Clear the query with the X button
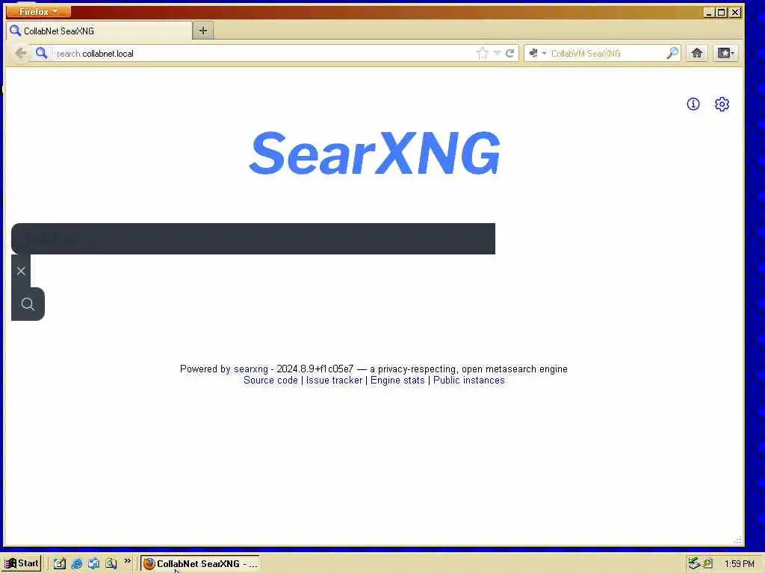765x573 pixels. pyautogui.click(x=21, y=271)
